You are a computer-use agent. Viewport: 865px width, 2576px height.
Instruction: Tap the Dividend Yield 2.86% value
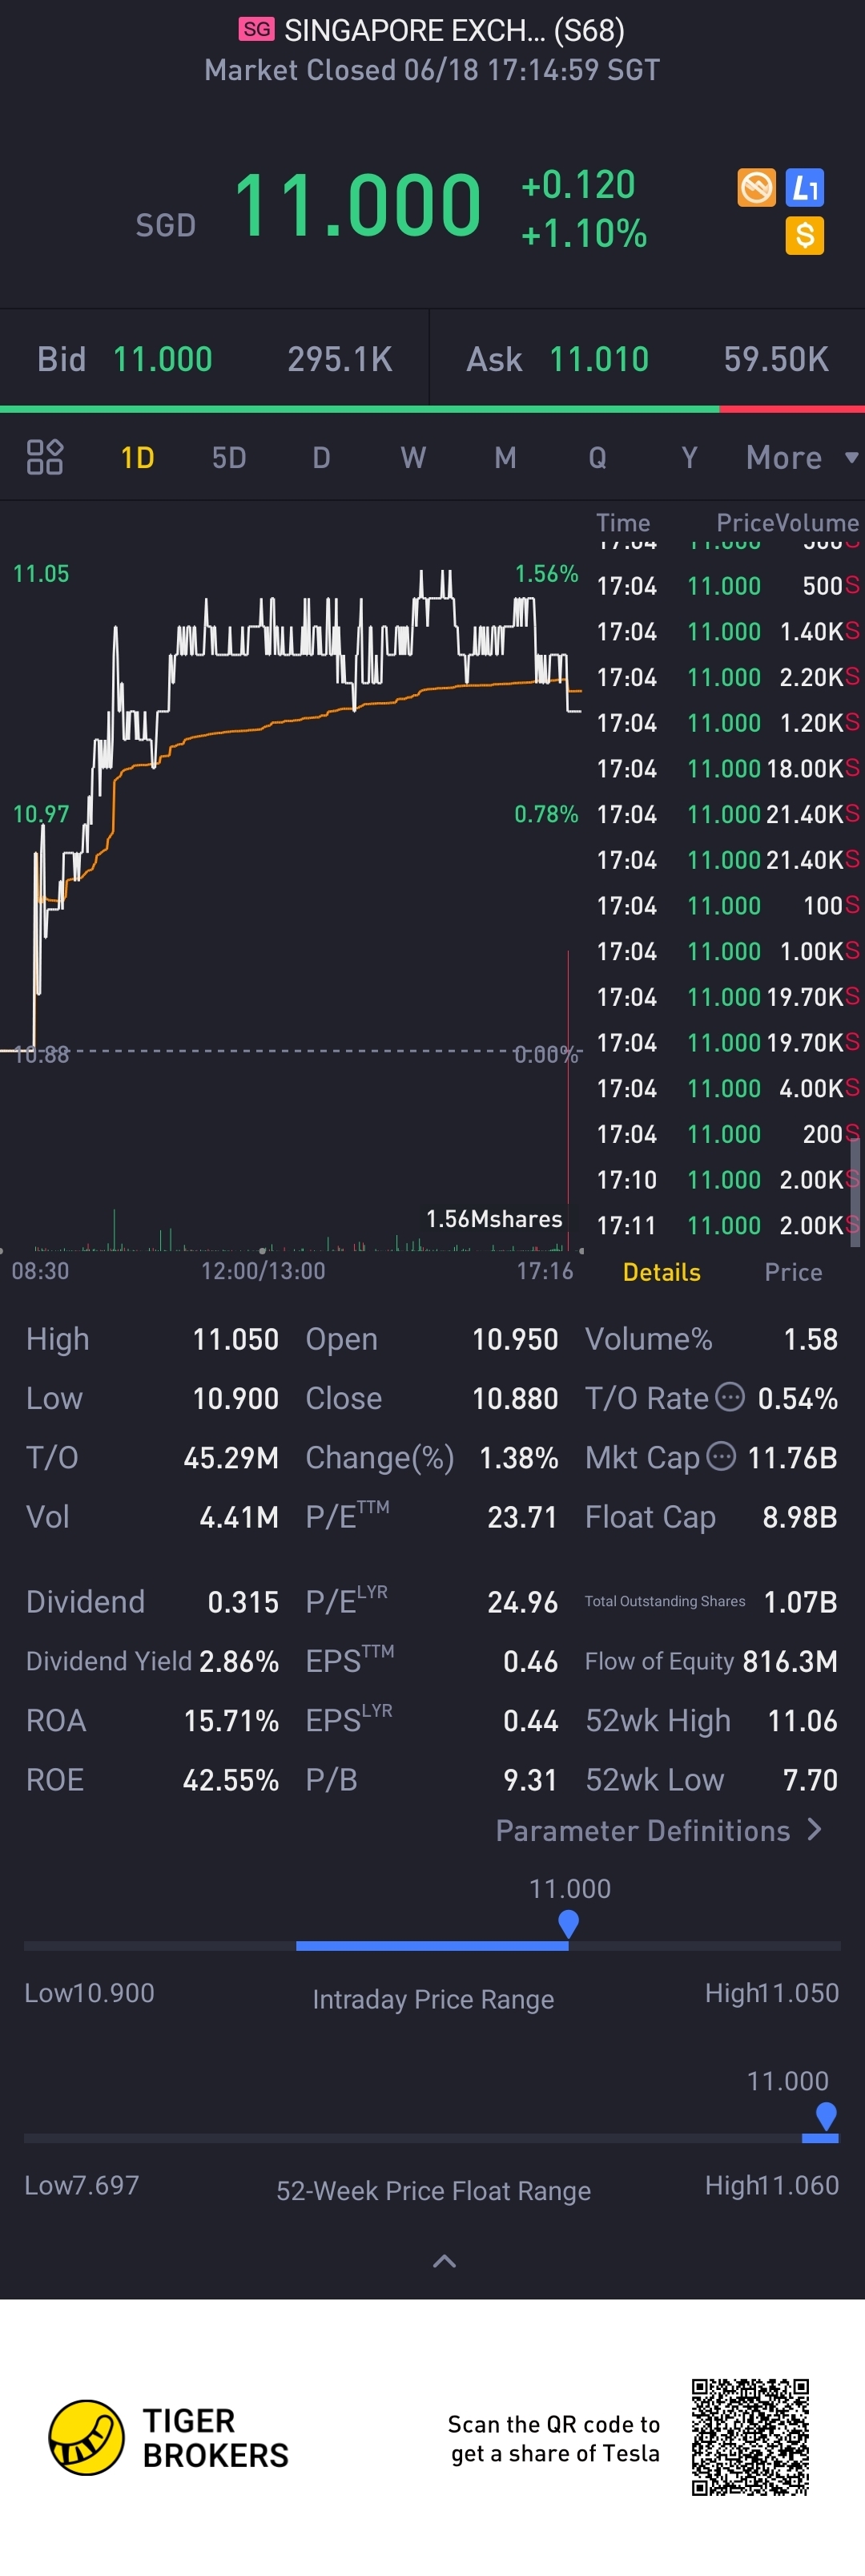click(239, 1661)
